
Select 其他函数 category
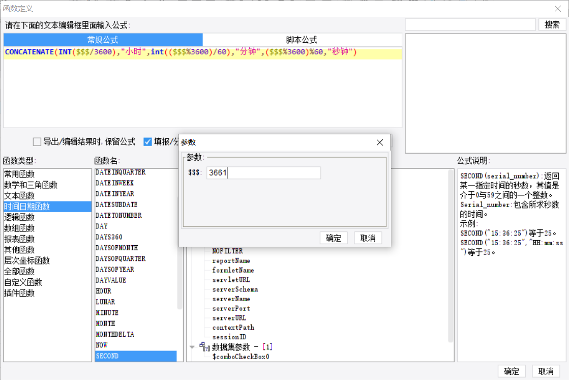click(x=47, y=250)
